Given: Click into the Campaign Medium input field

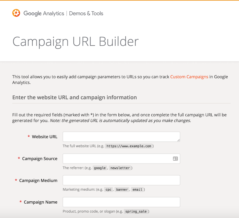Looking at the screenshot, I should pyautogui.click(x=121, y=180).
